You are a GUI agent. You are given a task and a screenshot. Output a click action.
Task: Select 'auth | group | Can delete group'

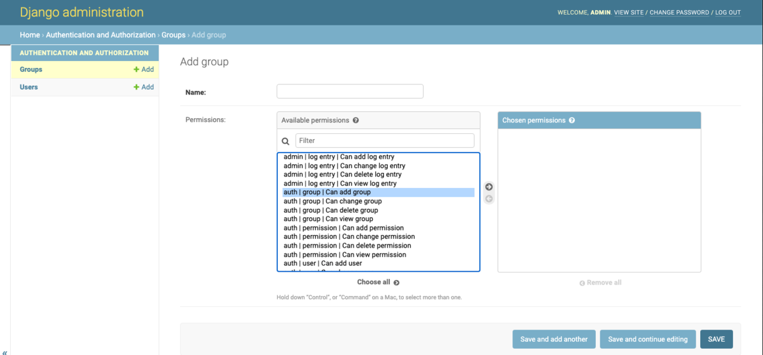[378, 210]
